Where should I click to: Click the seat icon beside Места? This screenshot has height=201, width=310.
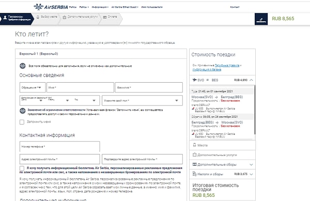click(x=195, y=145)
